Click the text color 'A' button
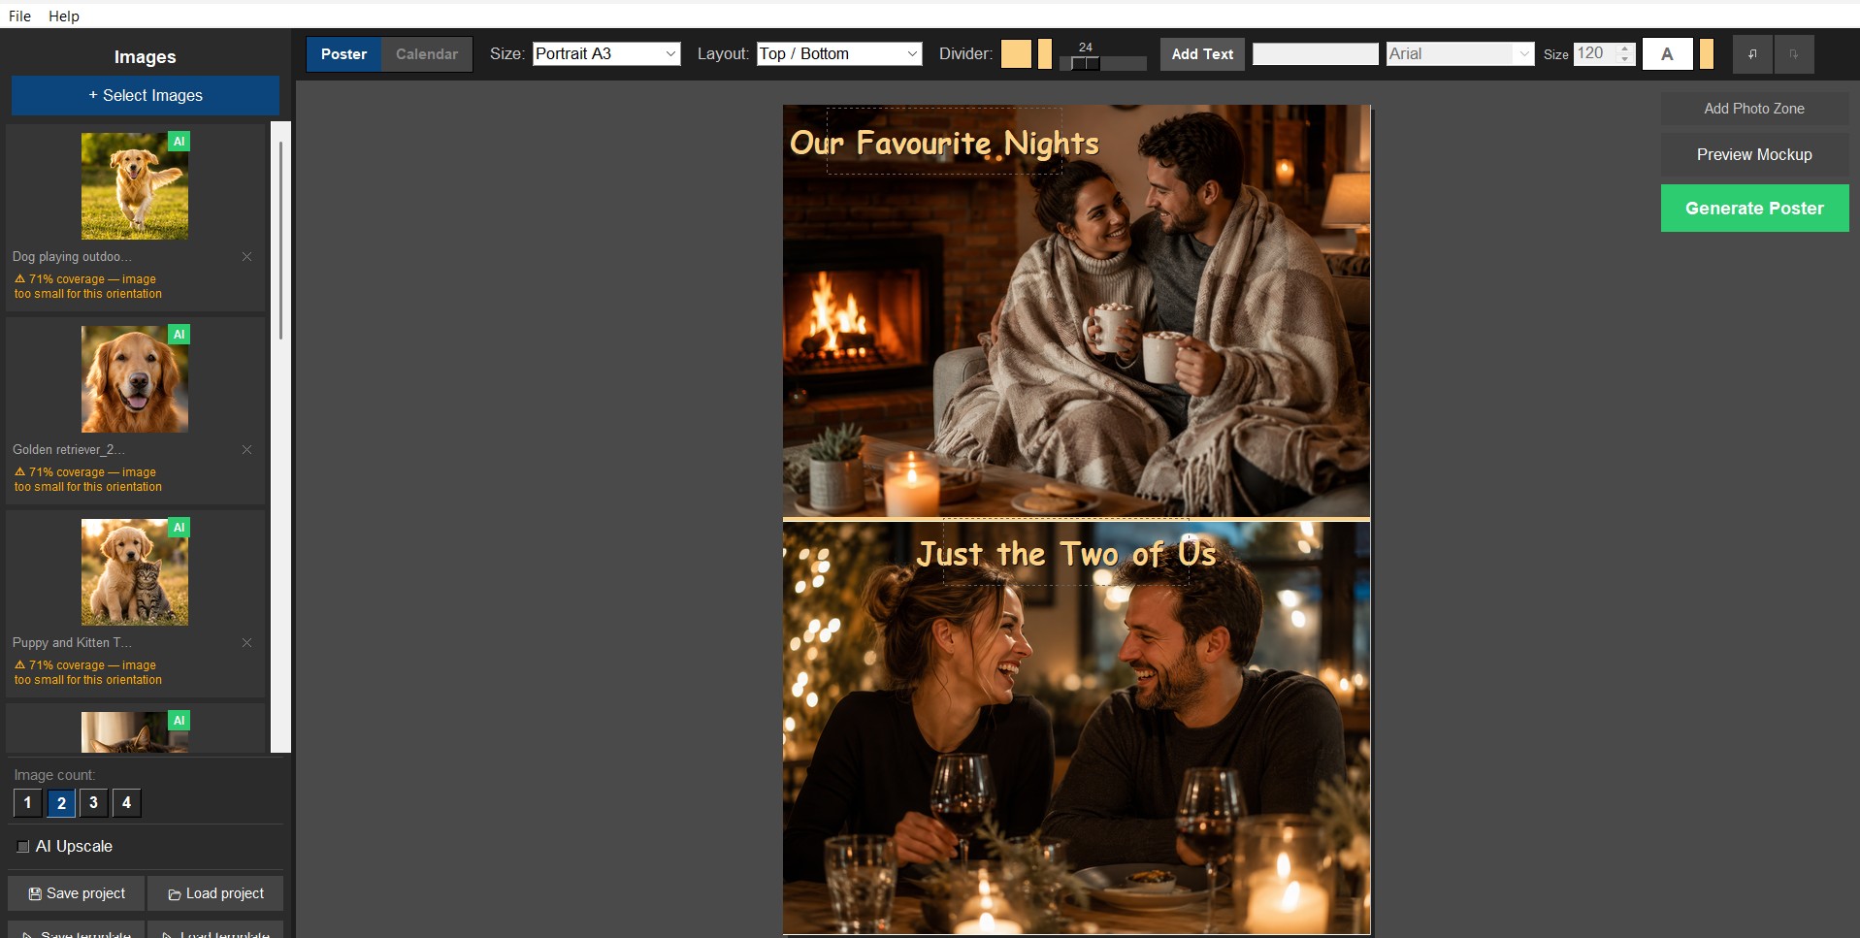Viewport: 1860px width, 938px height. coord(1667,54)
